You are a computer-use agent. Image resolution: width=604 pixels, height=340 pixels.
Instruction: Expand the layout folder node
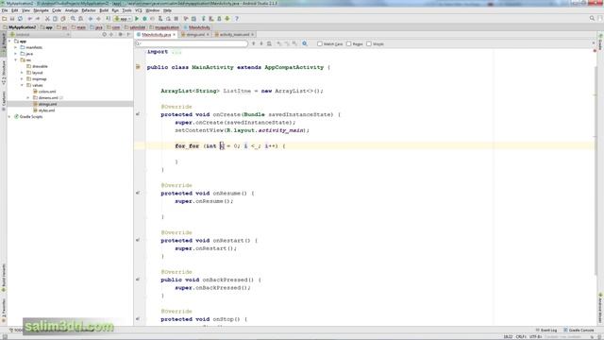22,73
